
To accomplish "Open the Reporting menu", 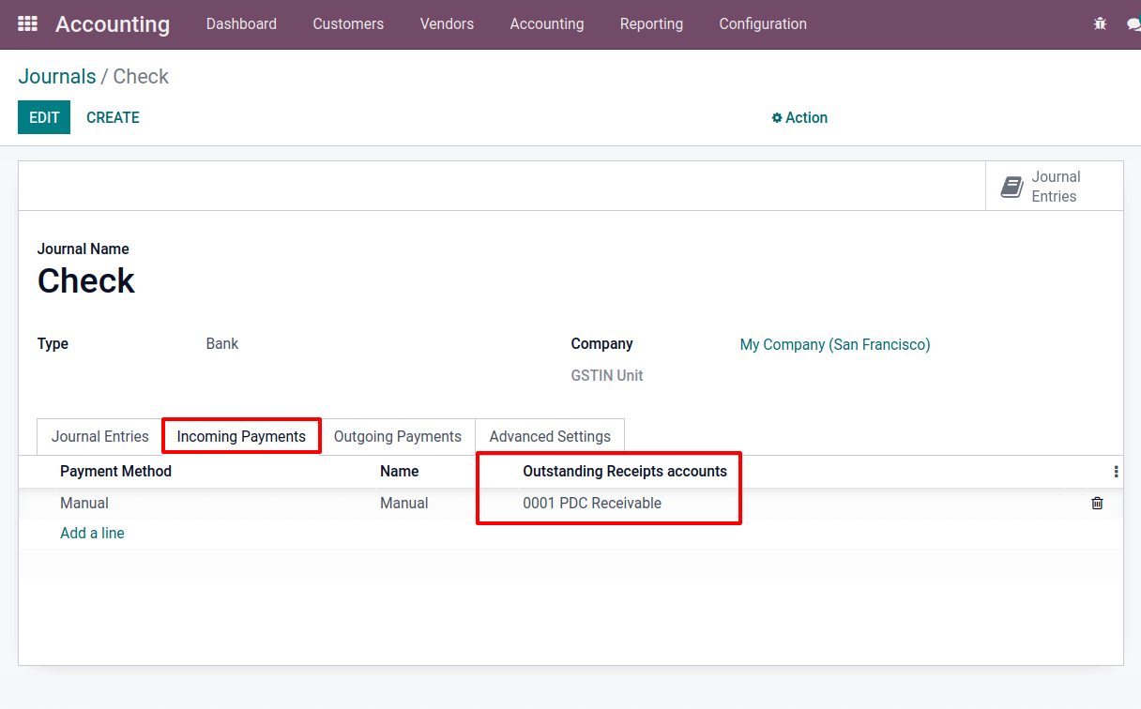I will click(x=651, y=24).
